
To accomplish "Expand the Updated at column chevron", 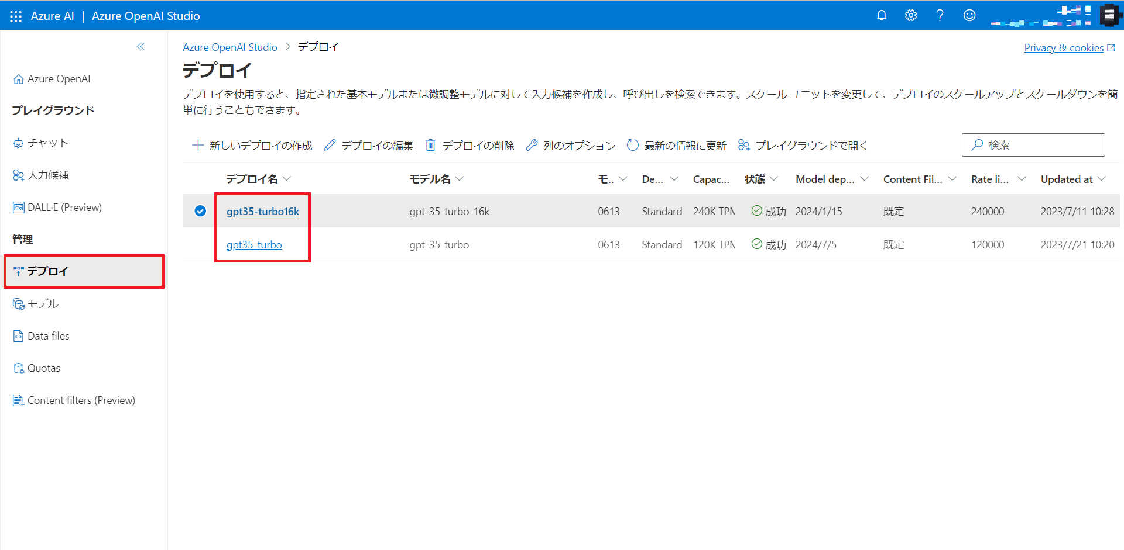I will click(x=1102, y=179).
